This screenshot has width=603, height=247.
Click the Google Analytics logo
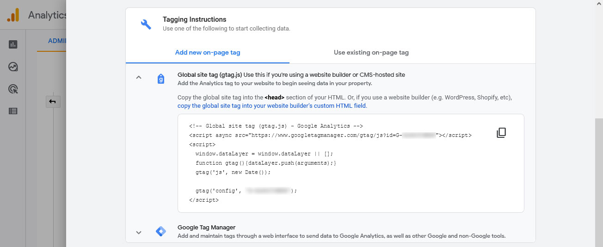point(13,15)
